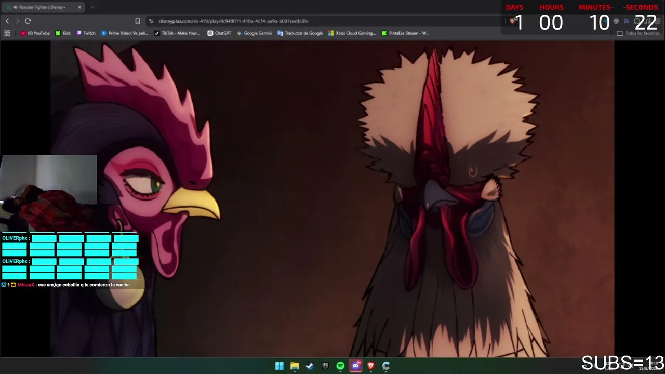This screenshot has height=374, width=665.
Task: Reload the Disney+ page
Action: (x=28, y=21)
